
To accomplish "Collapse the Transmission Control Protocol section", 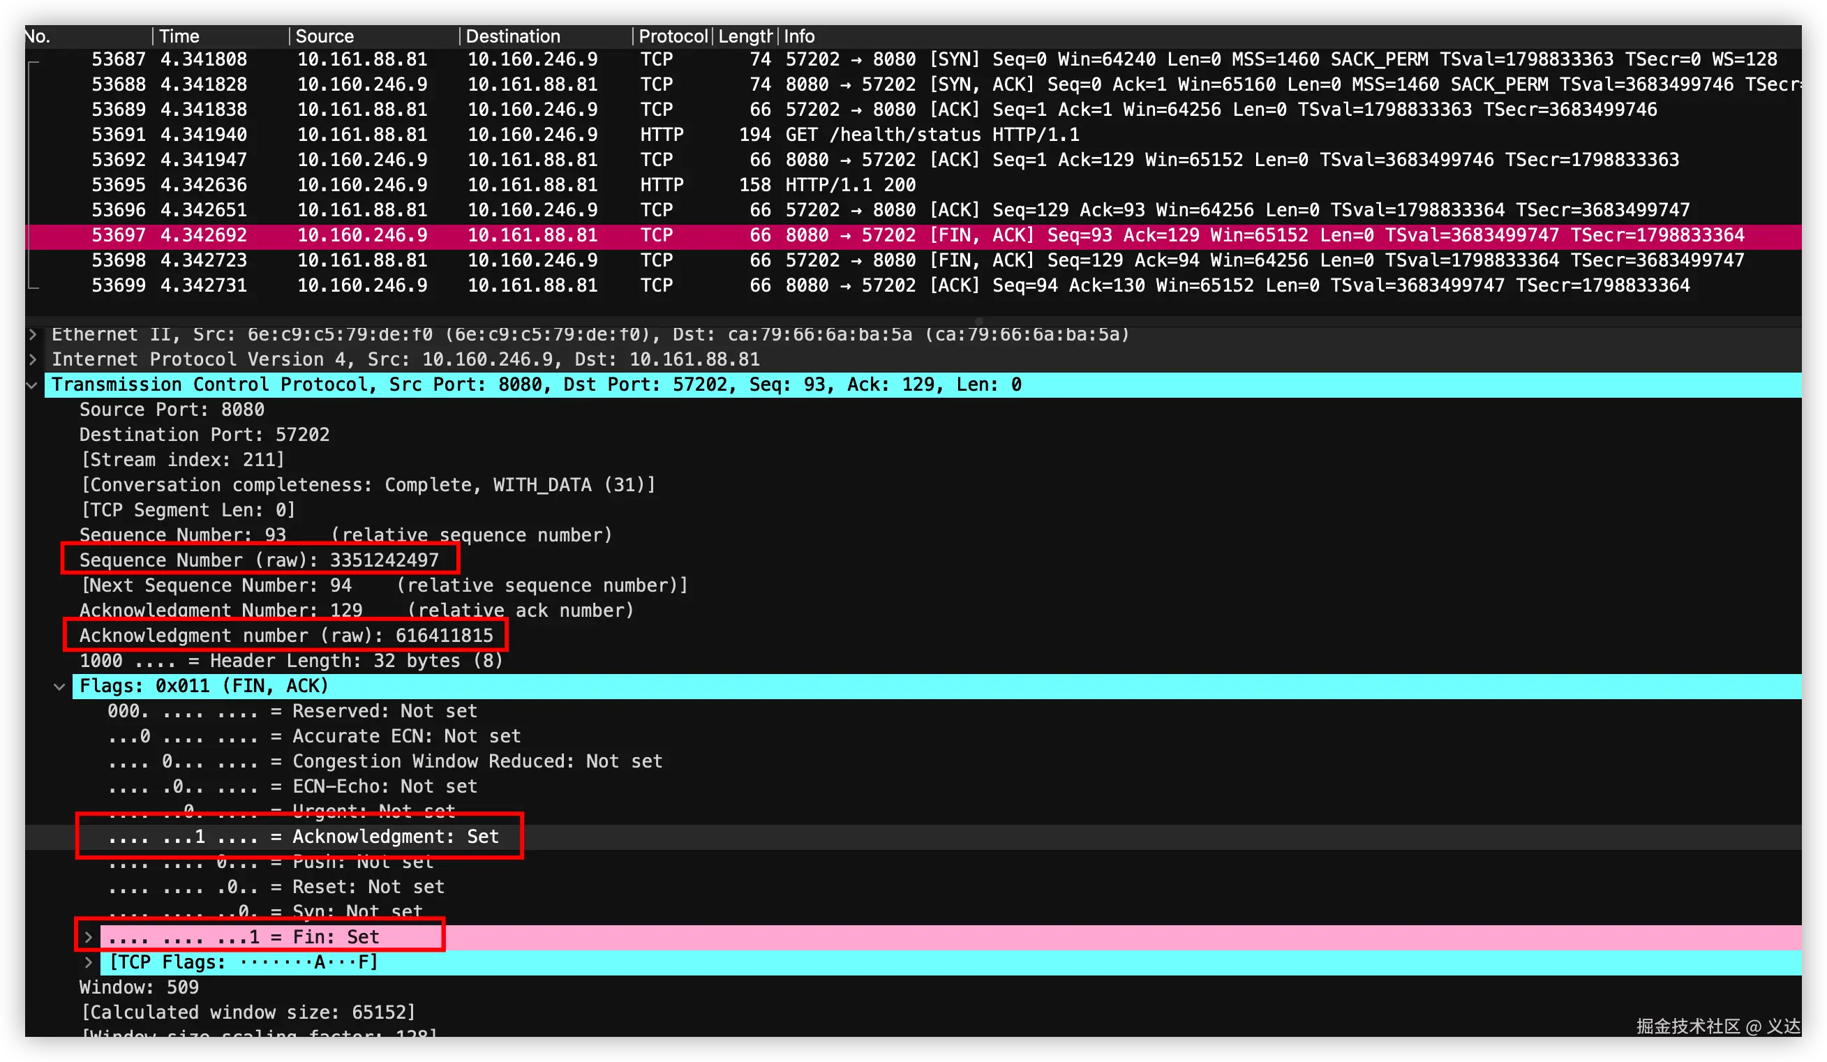I will coord(32,385).
